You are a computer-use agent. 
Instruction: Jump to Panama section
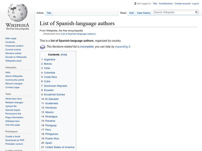click(x=50, y=121)
